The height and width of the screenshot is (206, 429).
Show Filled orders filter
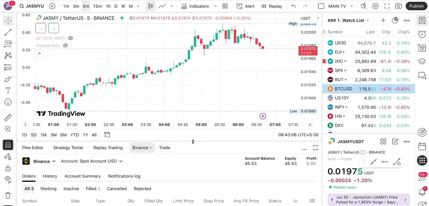[x=93, y=189]
